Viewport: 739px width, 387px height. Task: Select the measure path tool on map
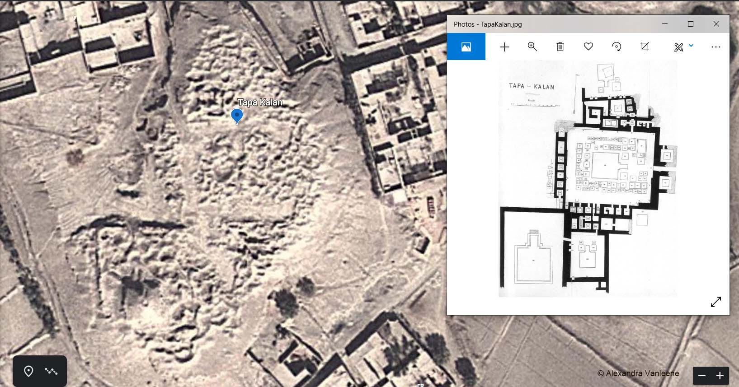pyautogui.click(x=51, y=371)
